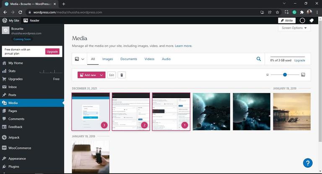Screen dimensions: 322x174
Task: Delete selected media with trash icon
Action: (x=122, y=75)
